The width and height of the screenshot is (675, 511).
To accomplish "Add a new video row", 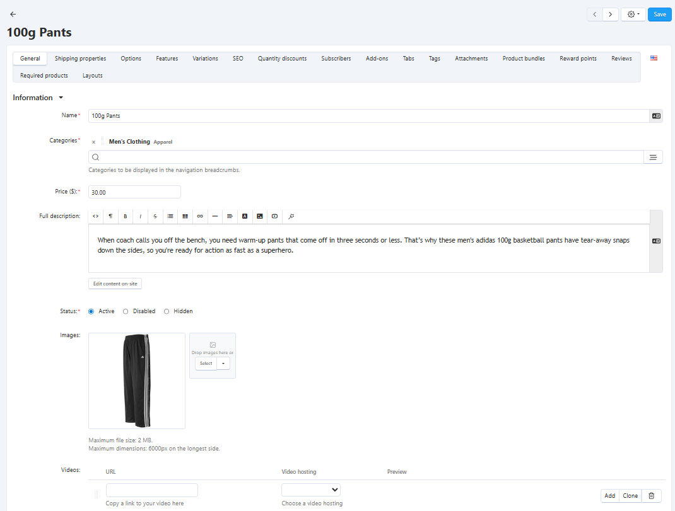I will (x=609, y=496).
